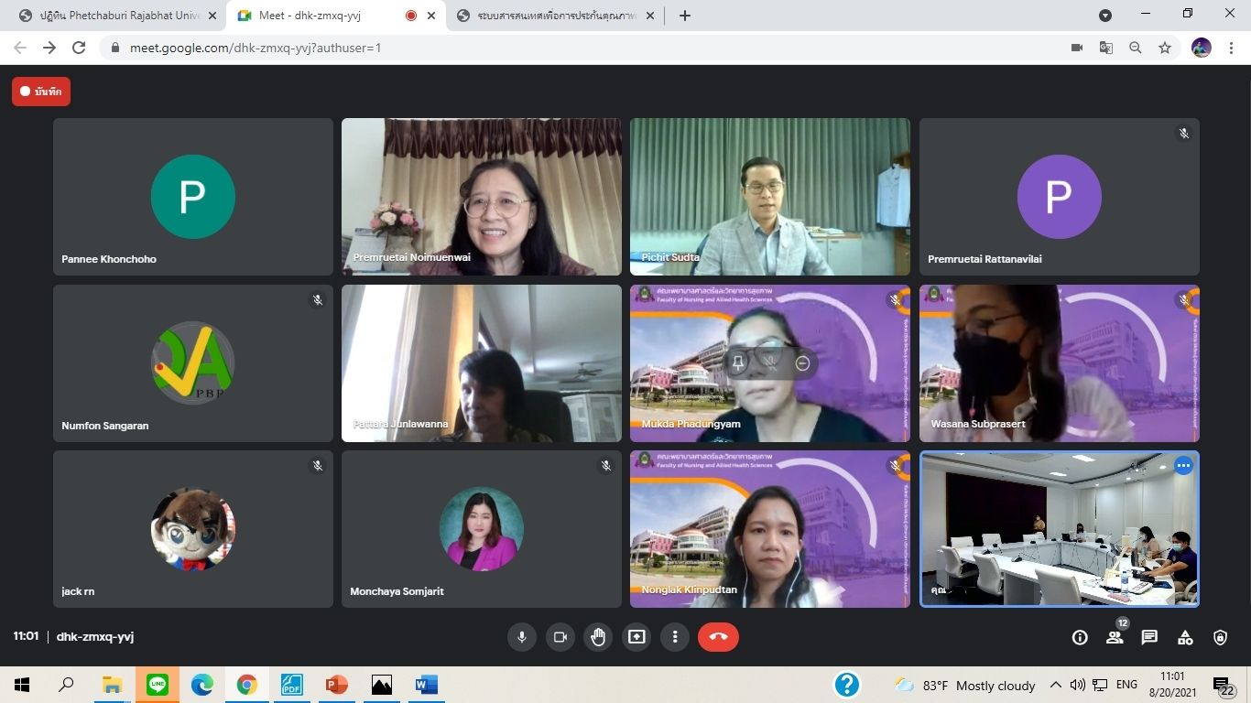
Task: Remove Mukda Phadungyam using minus icon
Action: pos(802,363)
